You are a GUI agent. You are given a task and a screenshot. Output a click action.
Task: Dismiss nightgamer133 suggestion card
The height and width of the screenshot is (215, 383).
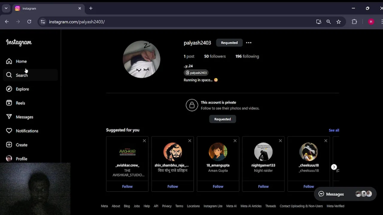[280, 141]
